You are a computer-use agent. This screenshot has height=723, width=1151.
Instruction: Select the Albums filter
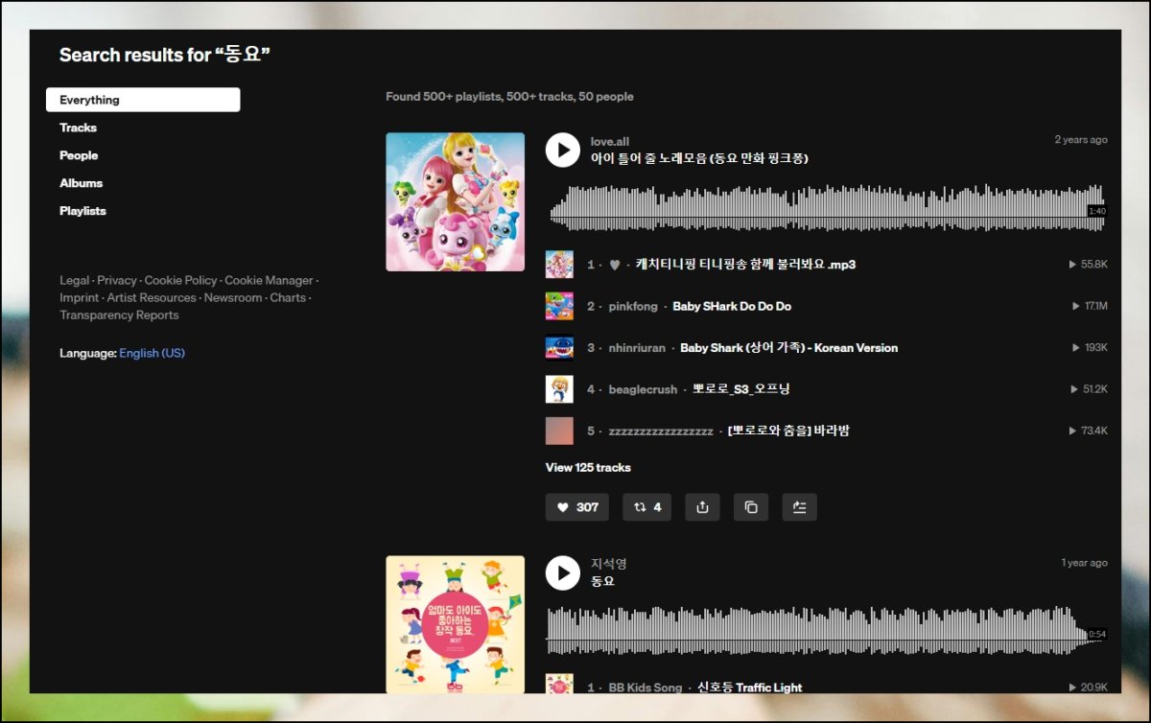(x=81, y=183)
